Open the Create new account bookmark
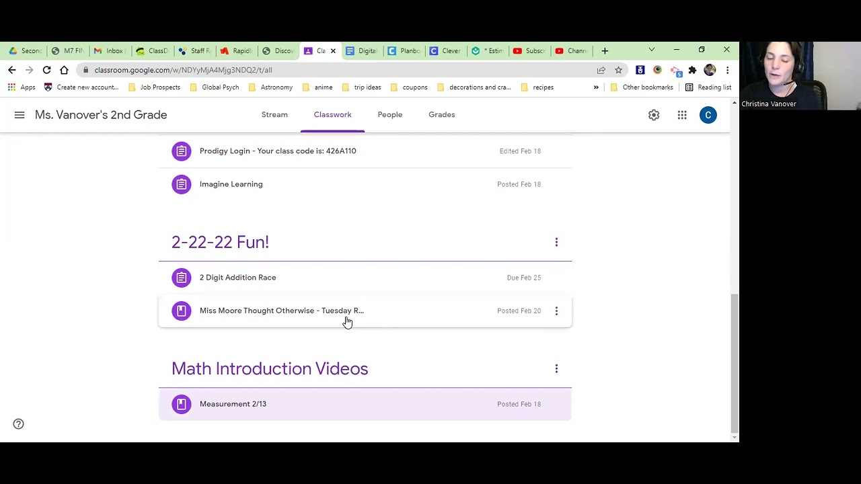861x484 pixels. 81,87
